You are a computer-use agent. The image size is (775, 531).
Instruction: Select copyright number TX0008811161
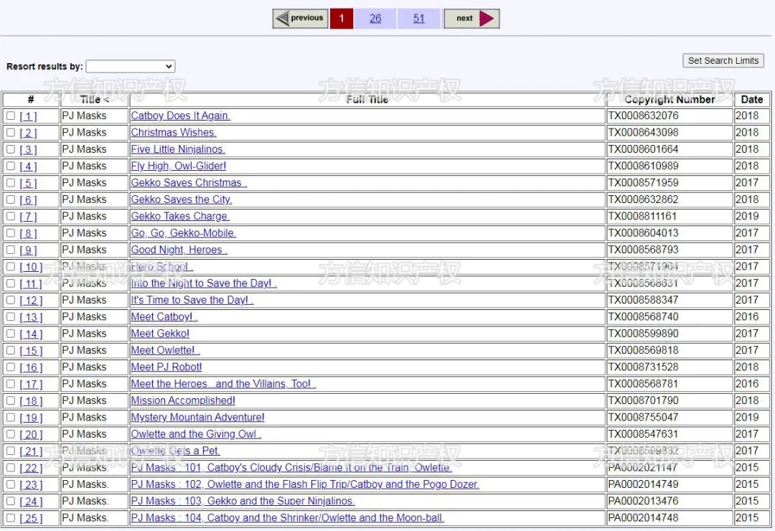(x=642, y=217)
